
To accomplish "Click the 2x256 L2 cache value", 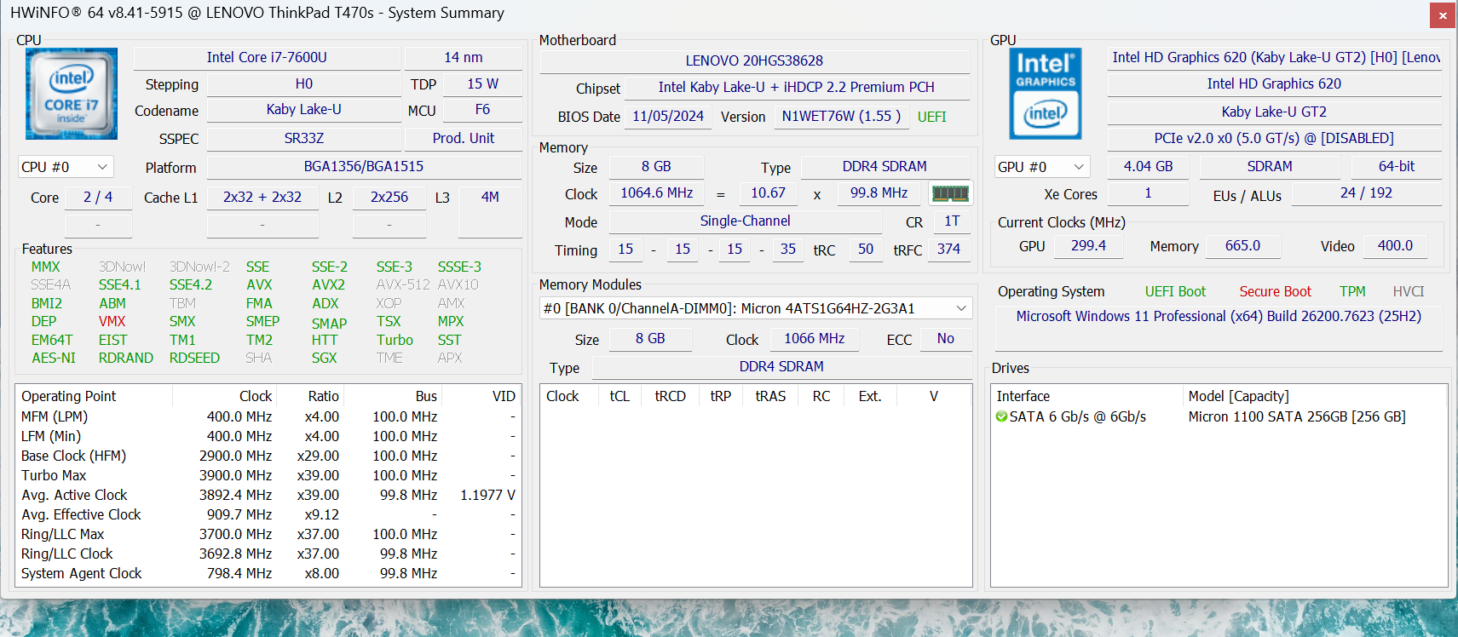I will point(389,197).
